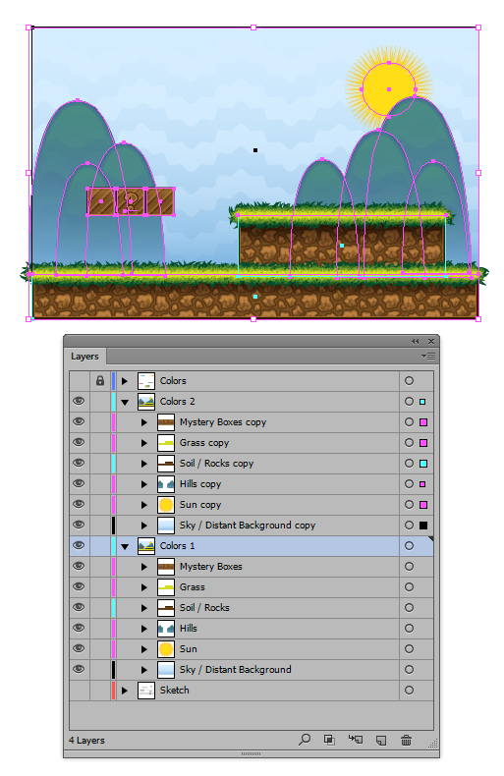Click target circle of Mystery Boxes sublayer

409,566
